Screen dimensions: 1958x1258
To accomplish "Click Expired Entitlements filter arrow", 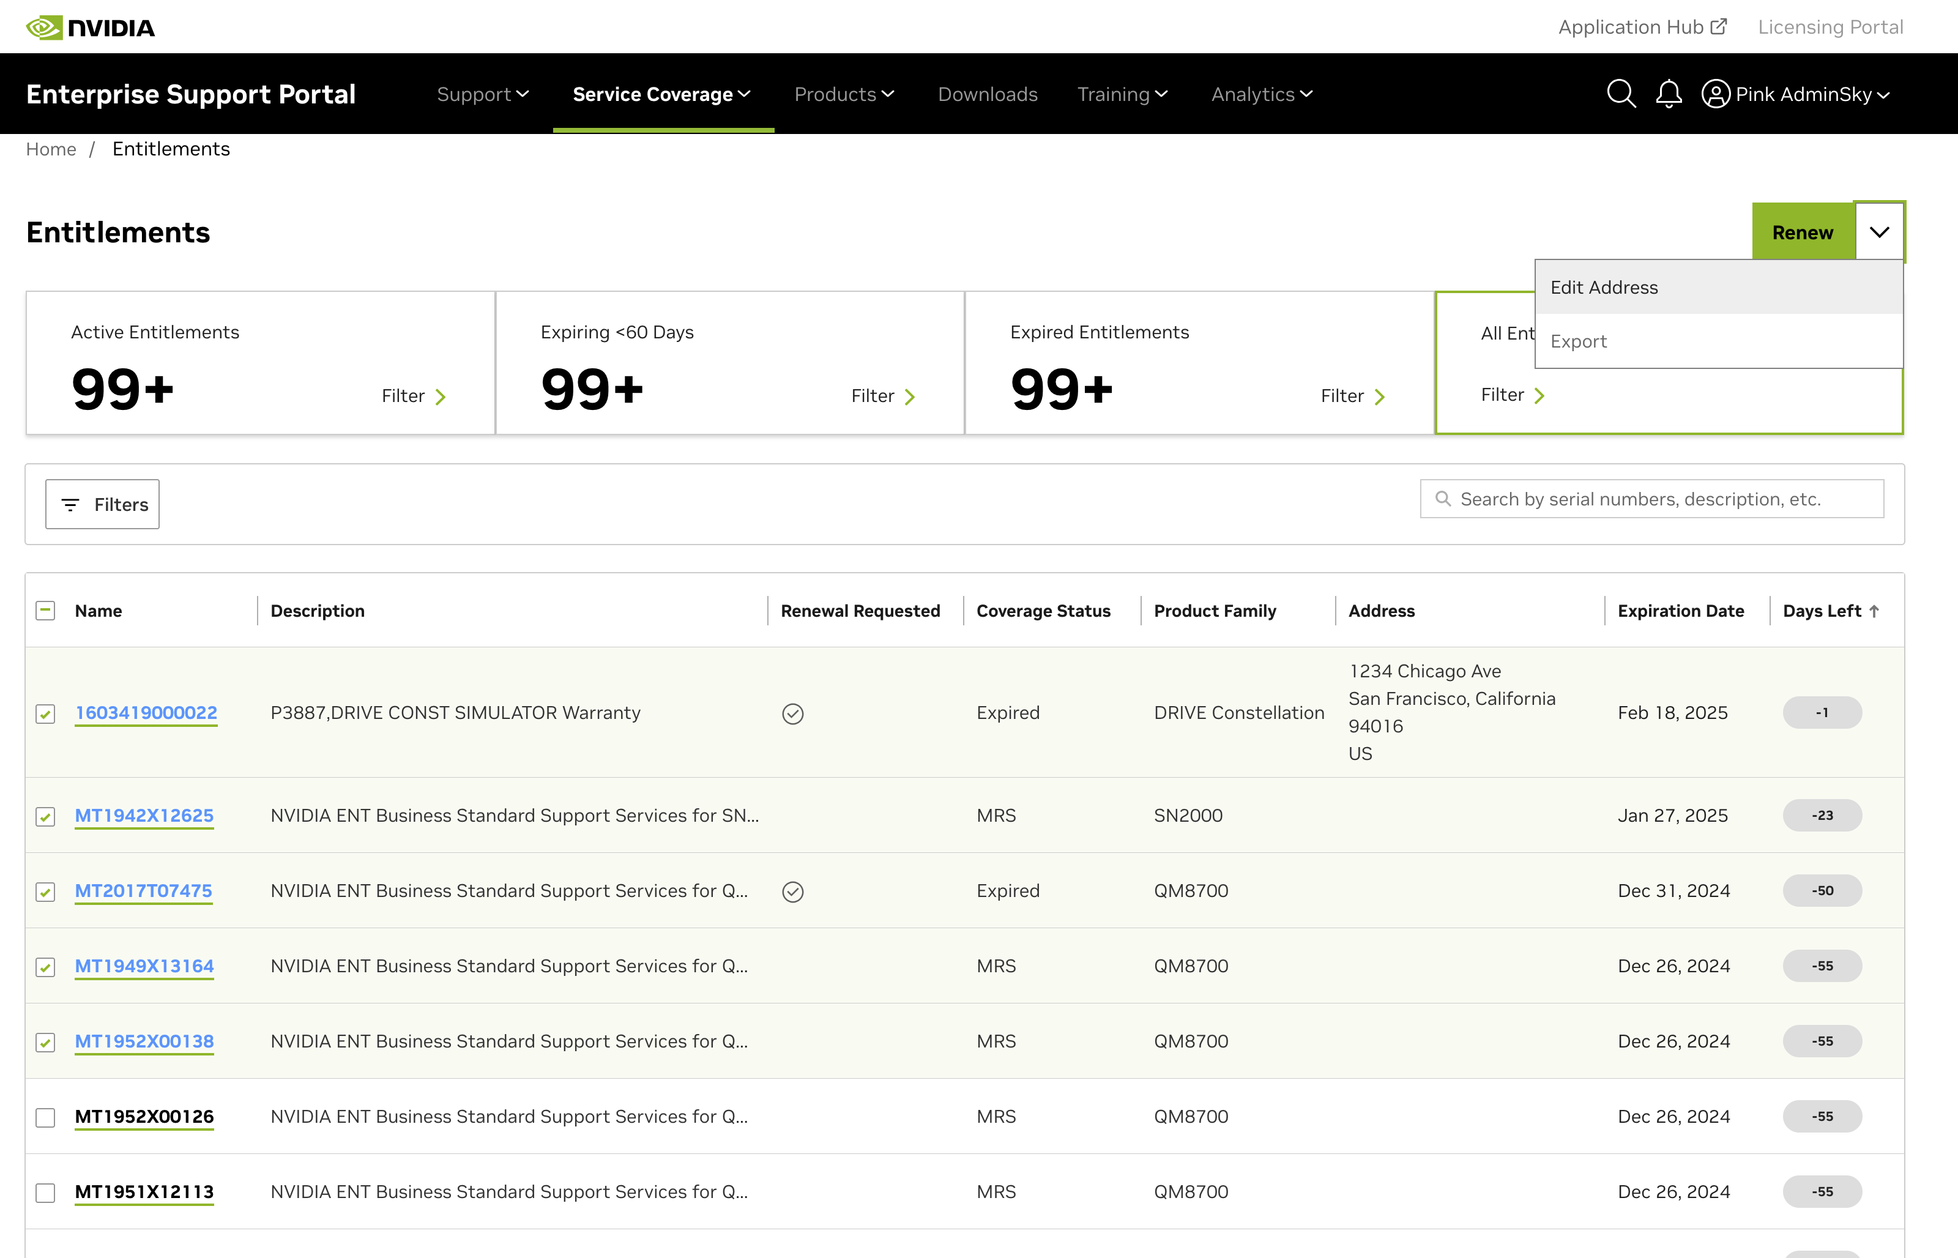I will [1380, 397].
